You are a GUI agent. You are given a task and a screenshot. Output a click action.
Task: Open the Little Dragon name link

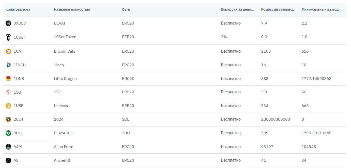[x=65, y=79]
